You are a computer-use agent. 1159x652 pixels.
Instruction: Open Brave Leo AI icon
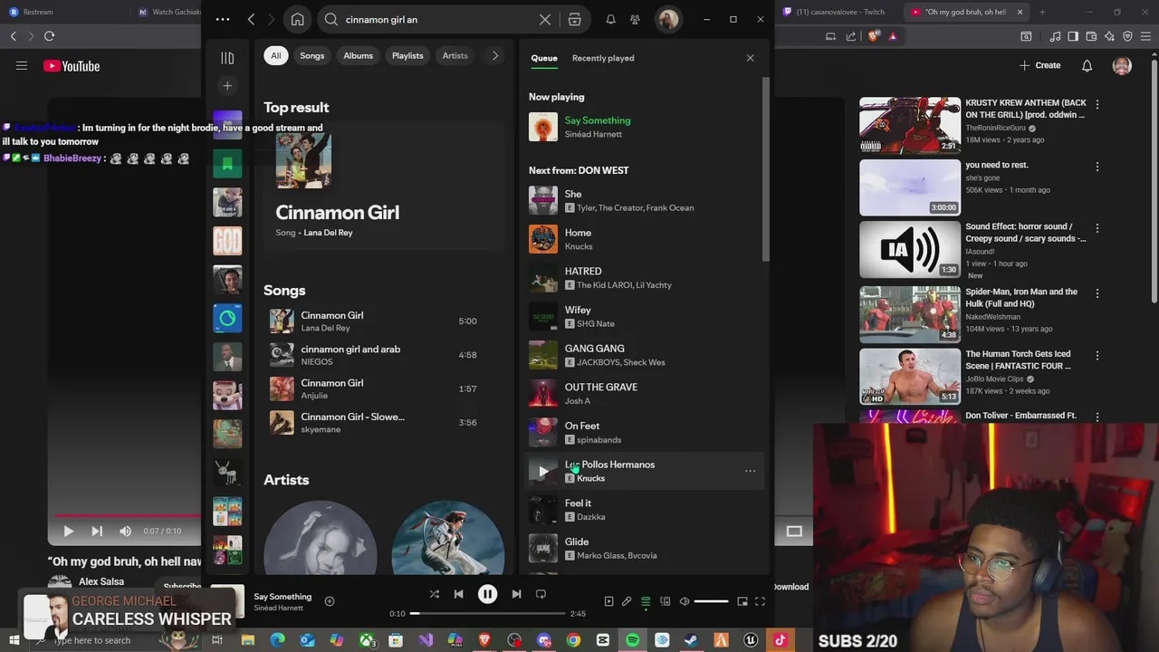click(x=1110, y=36)
